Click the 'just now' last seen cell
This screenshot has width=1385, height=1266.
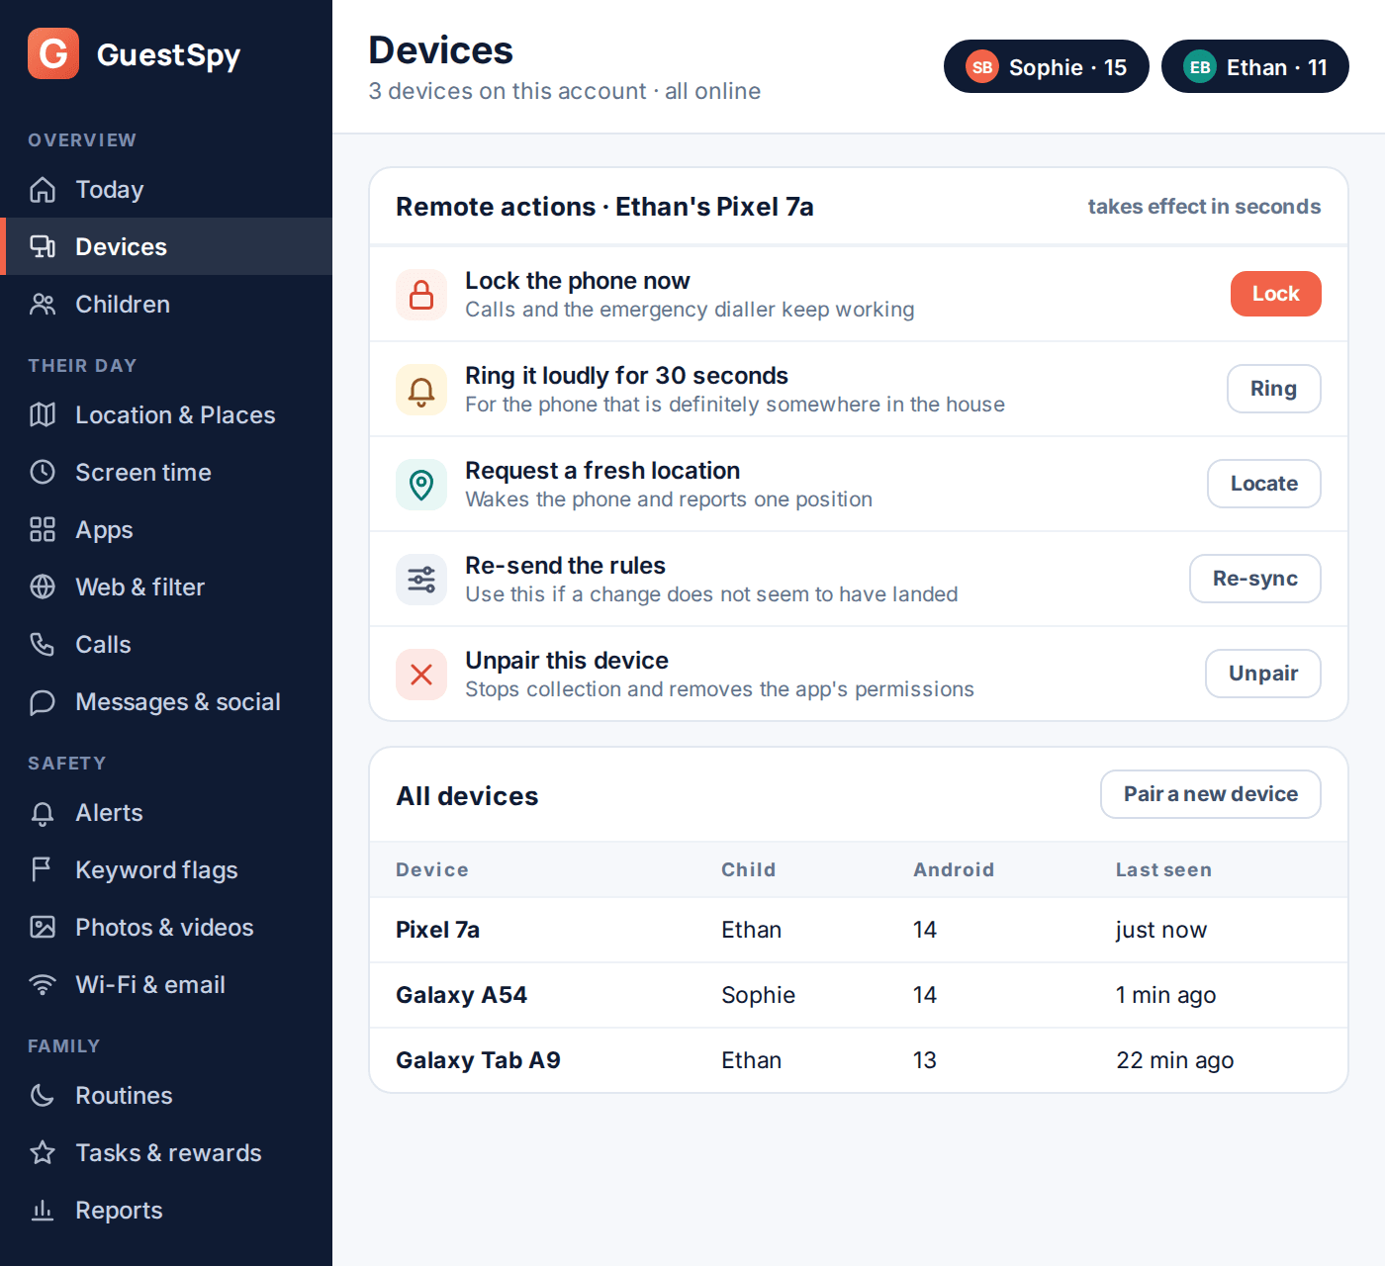(x=1161, y=930)
